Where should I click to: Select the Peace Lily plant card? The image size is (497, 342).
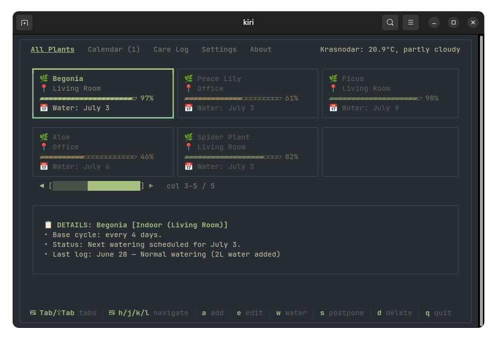tap(248, 93)
